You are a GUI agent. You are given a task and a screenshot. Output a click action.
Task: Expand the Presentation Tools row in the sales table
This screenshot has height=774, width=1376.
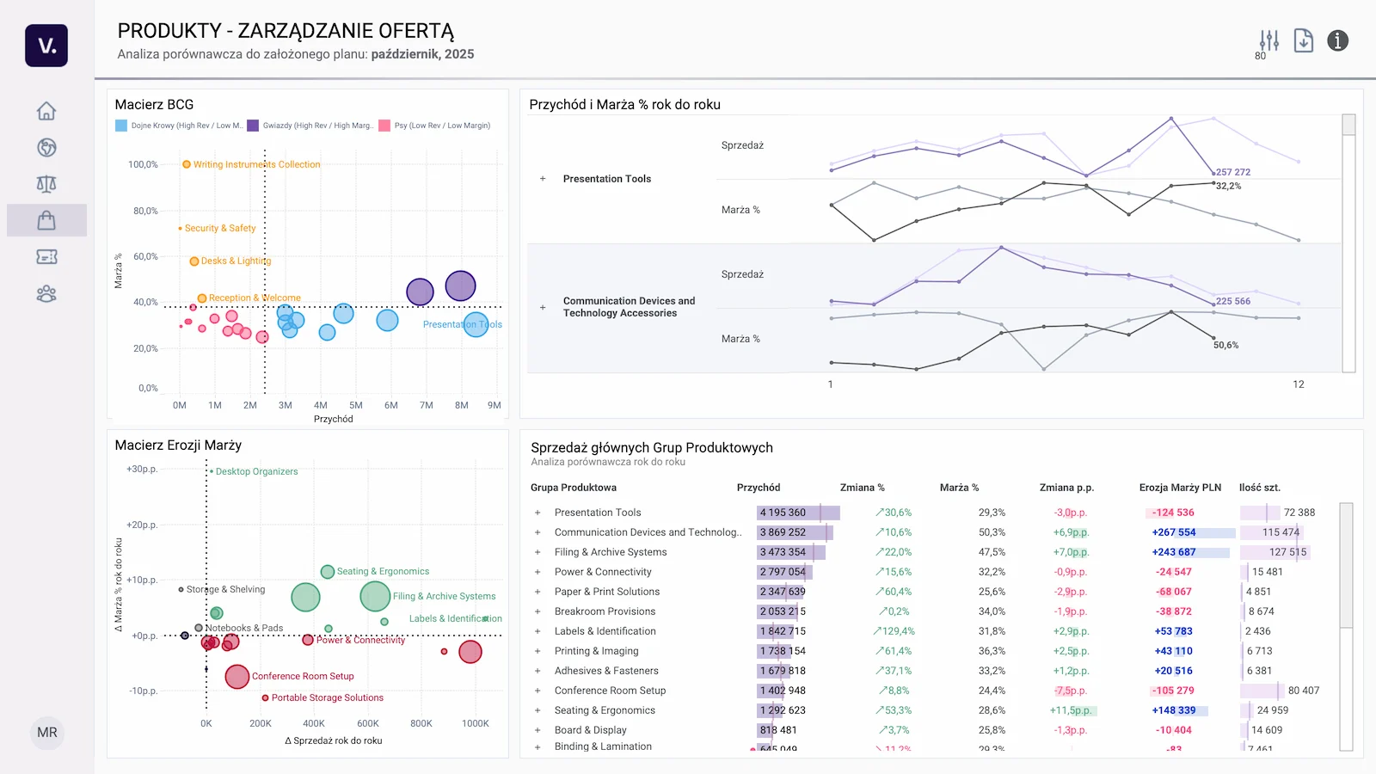537,512
